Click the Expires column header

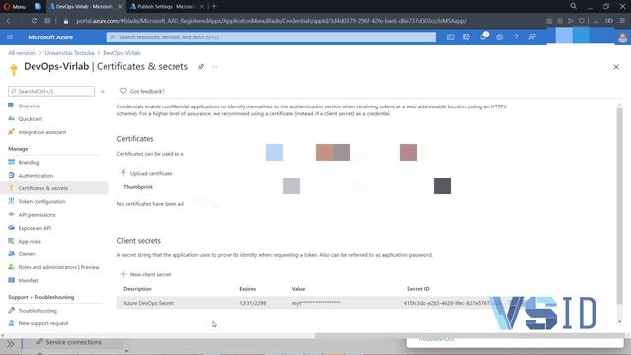click(247, 289)
